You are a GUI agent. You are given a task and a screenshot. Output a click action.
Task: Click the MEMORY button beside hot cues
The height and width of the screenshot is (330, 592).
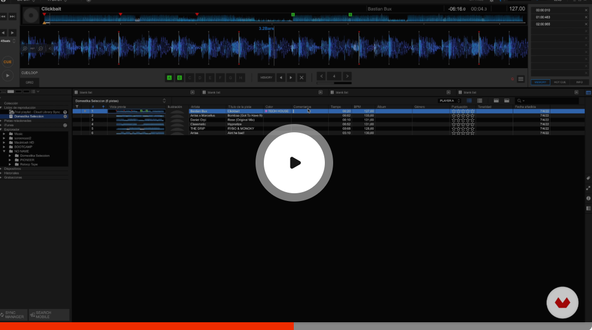[x=267, y=78]
